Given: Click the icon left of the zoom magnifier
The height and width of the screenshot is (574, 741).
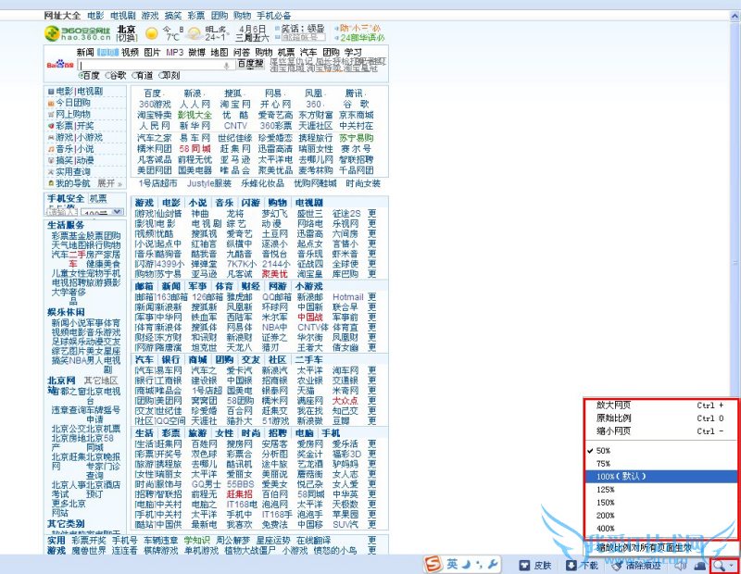Looking at the screenshot, I should tap(700, 565).
